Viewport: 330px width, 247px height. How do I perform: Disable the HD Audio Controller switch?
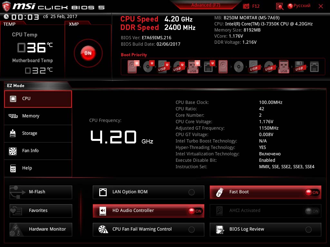pos(195,211)
